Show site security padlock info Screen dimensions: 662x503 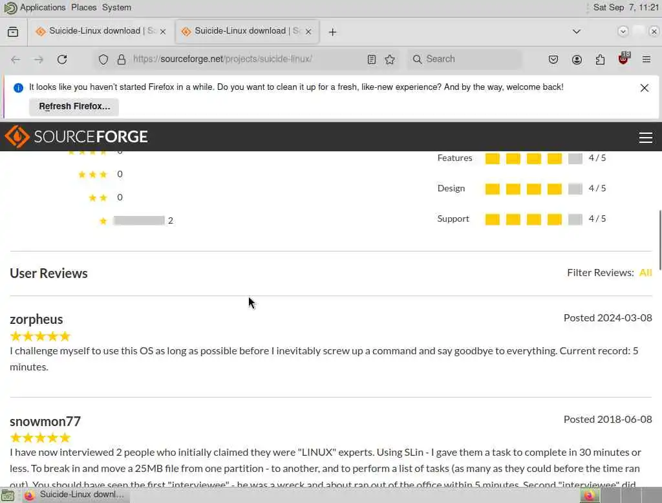click(122, 59)
